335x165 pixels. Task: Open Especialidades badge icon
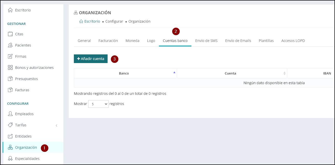(10, 159)
